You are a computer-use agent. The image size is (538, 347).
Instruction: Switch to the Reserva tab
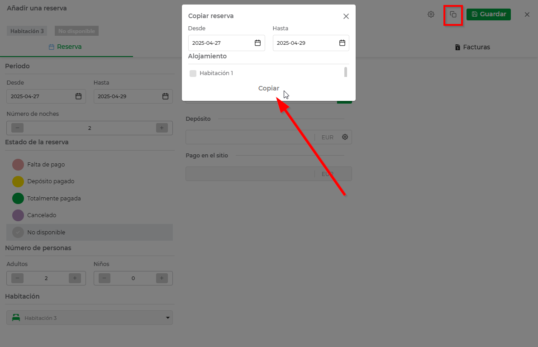point(65,47)
